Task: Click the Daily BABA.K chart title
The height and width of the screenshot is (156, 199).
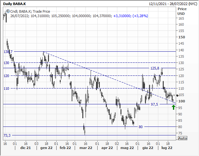Action: pyautogui.click(x=15, y=3)
